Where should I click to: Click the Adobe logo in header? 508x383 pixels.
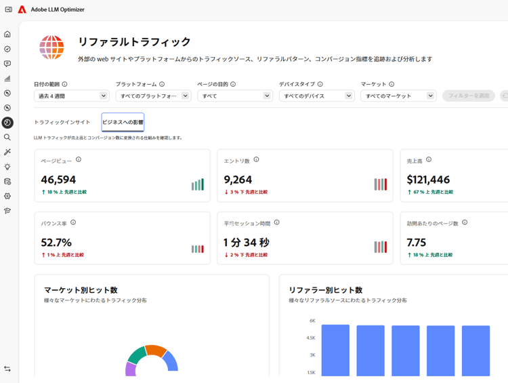tap(22, 9)
